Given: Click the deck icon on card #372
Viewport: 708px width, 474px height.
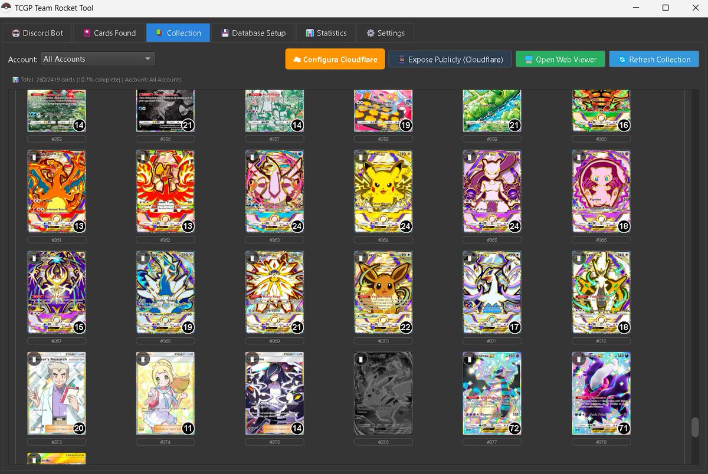Looking at the screenshot, I should tap(578, 259).
